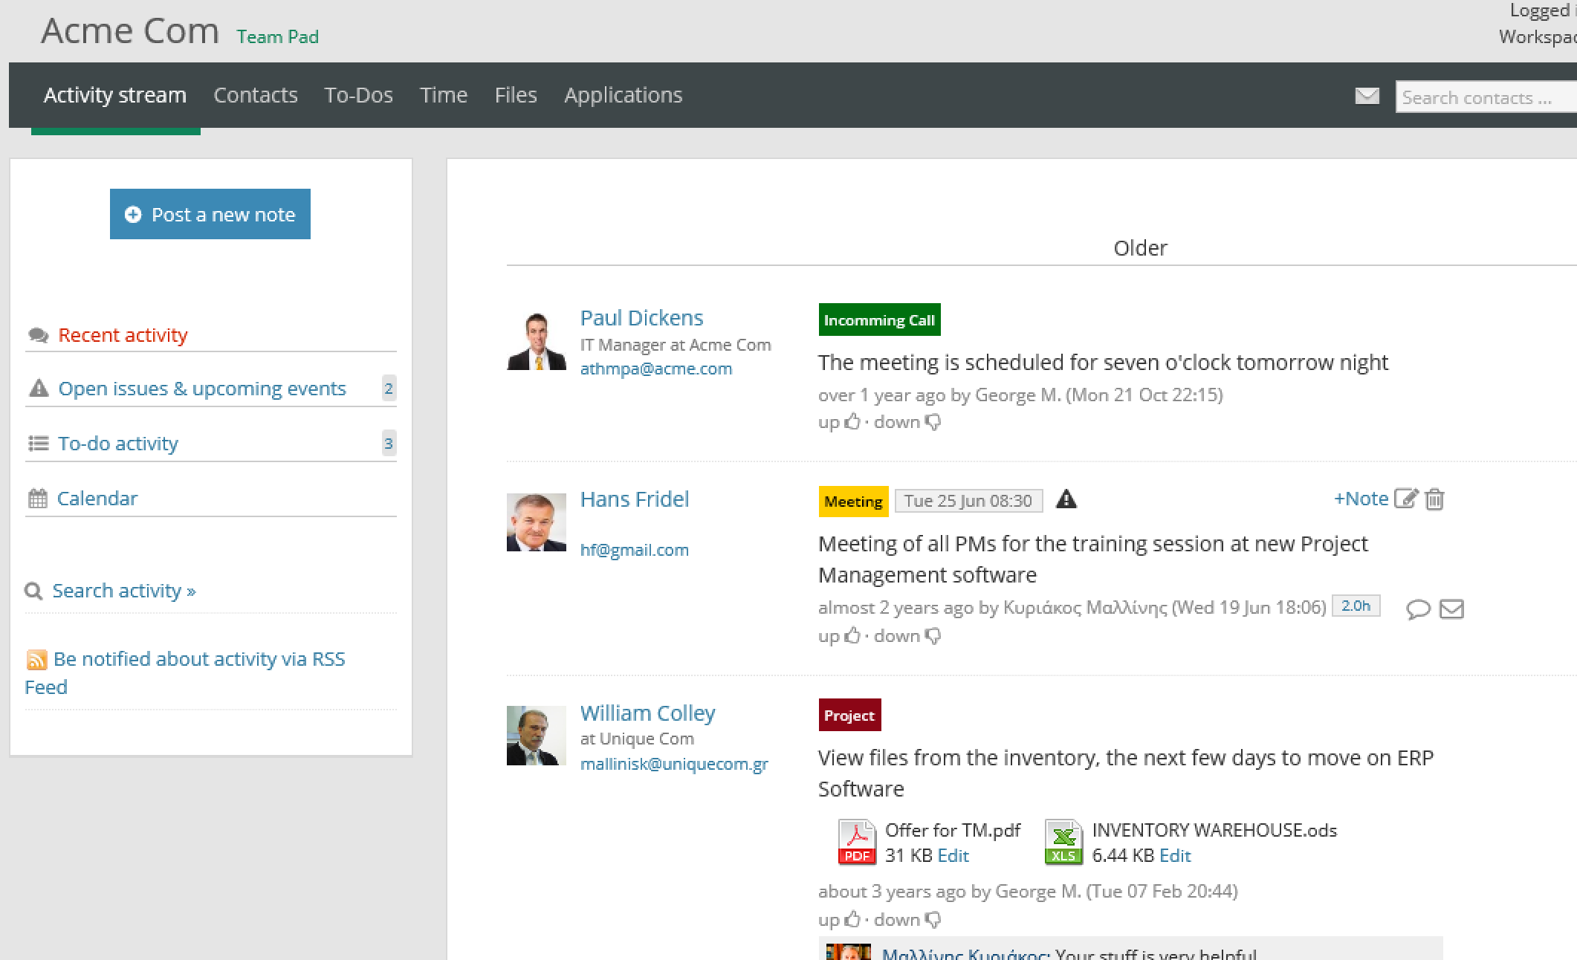
Task: Open INVENTORY WAREHOUSE.ods spreadsheet icon
Action: pos(1063,842)
